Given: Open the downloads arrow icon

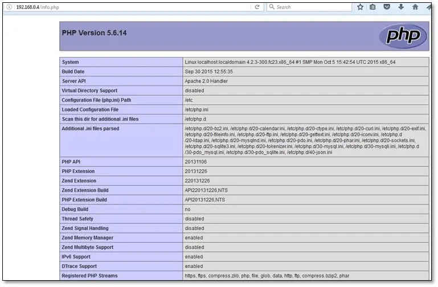Looking at the screenshot, I should [401, 7].
